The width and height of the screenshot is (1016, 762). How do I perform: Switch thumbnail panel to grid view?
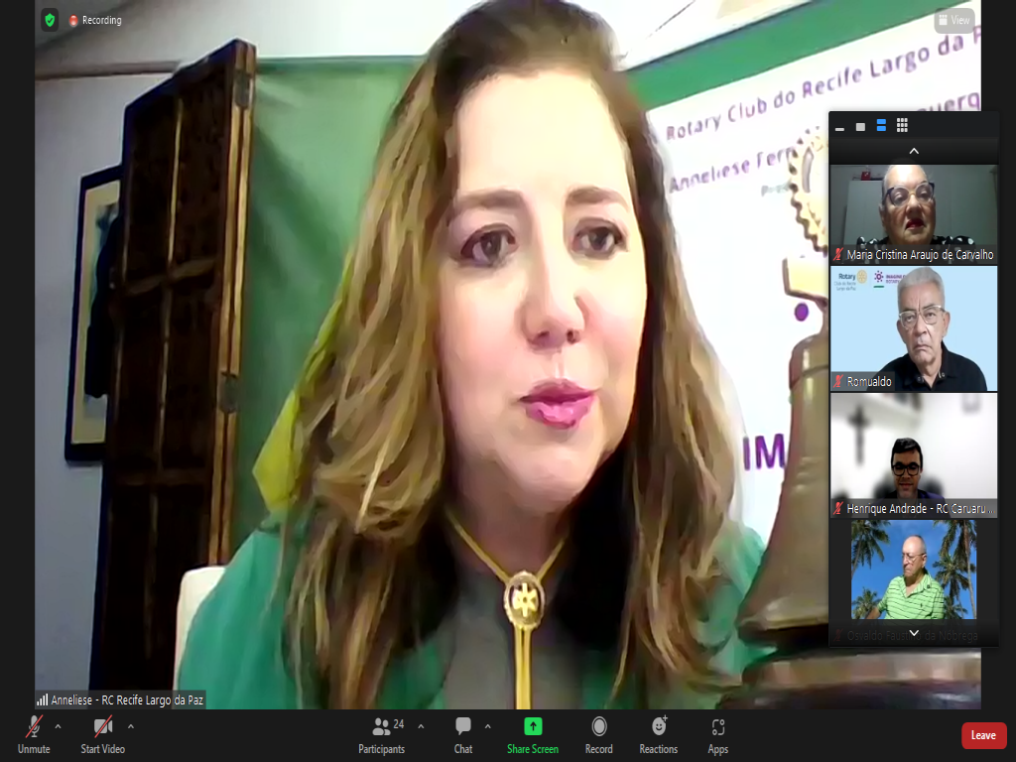[902, 126]
